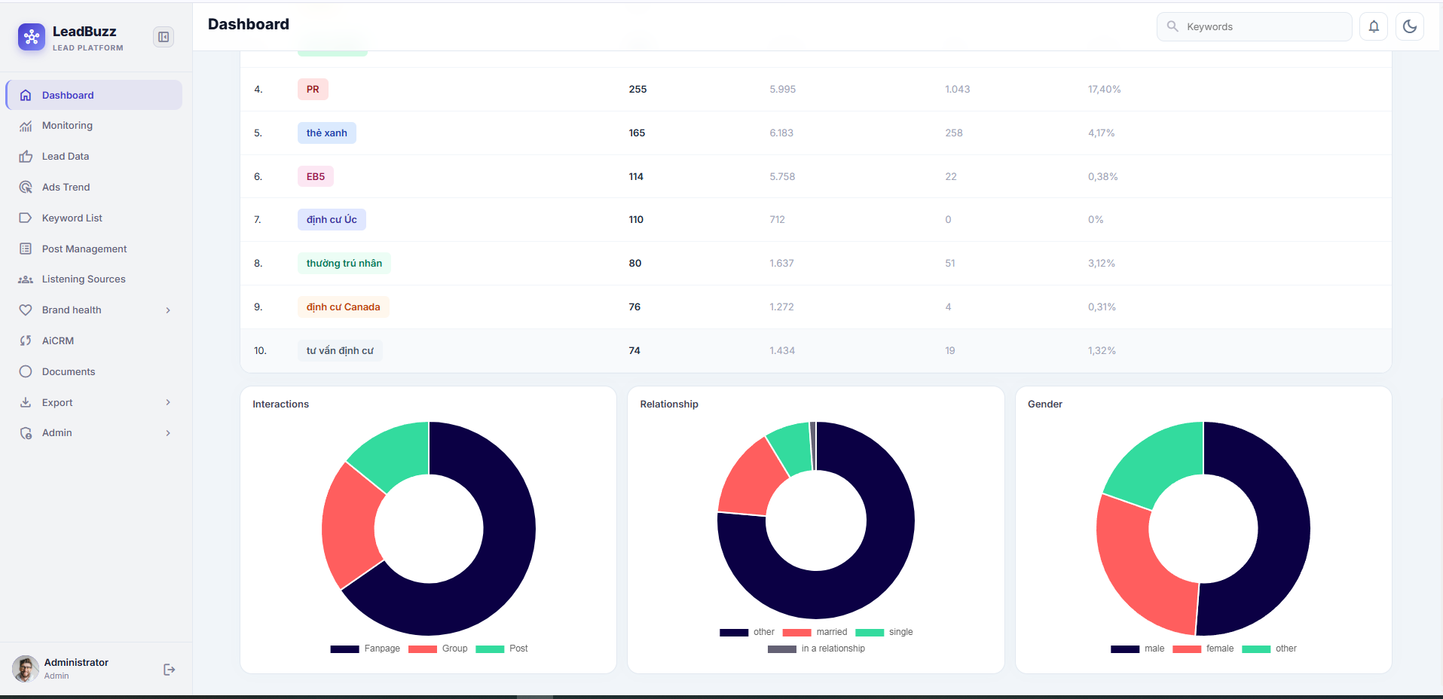Click the Admin shield icon
This screenshot has height=699, width=1443.
point(26,433)
